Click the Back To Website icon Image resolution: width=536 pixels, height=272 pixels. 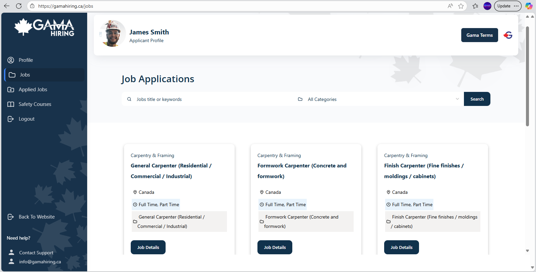tap(11, 217)
